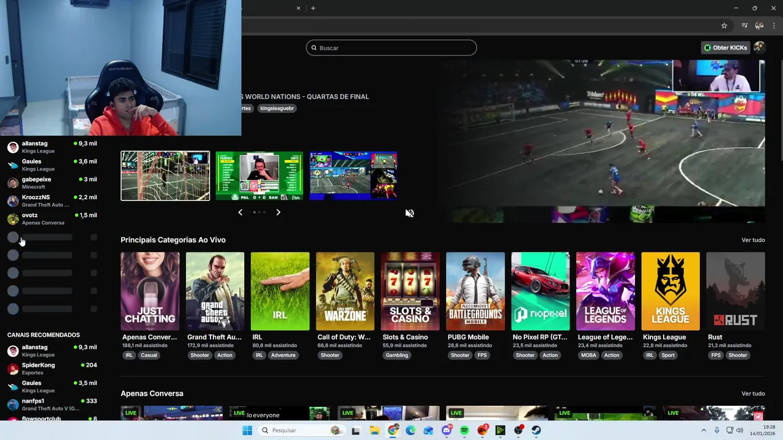The width and height of the screenshot is (783, 440).
Task: Click Casual tag under Apenas Conversa category
Action: [149, 355]
